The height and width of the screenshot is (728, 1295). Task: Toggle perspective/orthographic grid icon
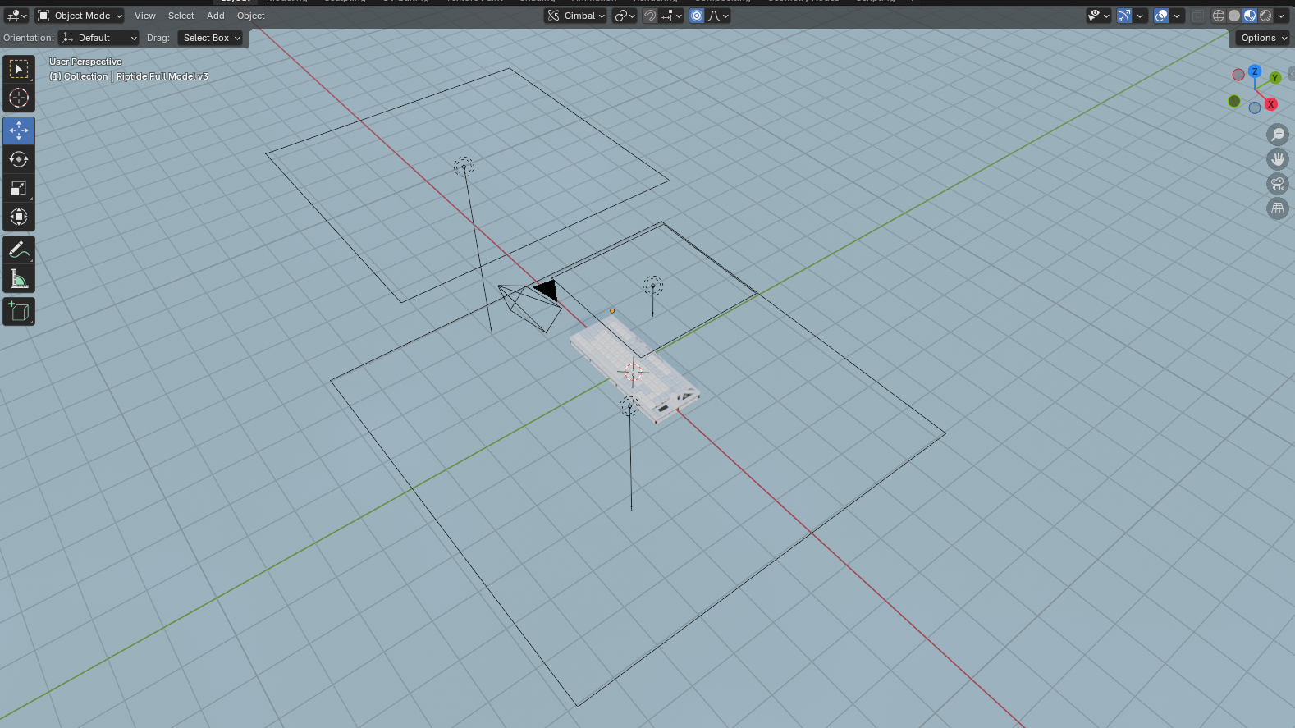click(1277, 208)
